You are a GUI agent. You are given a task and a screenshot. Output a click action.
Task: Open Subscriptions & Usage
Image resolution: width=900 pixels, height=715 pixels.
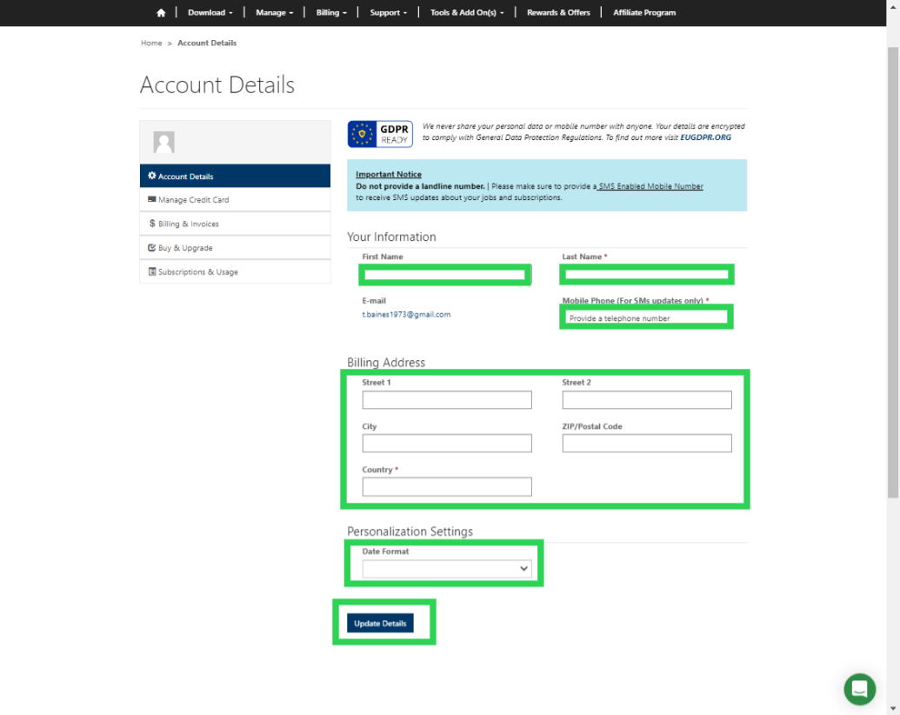click(x=235, y=271)
